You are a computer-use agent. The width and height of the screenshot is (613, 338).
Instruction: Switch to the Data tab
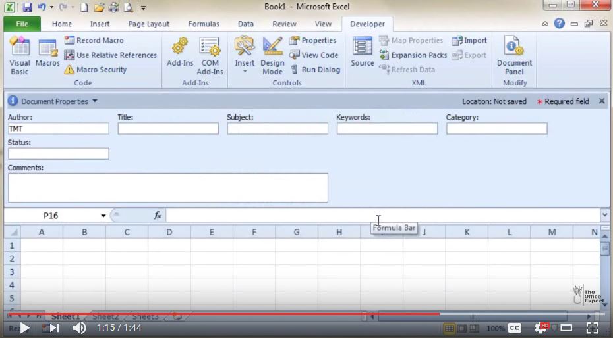point(245,24)
